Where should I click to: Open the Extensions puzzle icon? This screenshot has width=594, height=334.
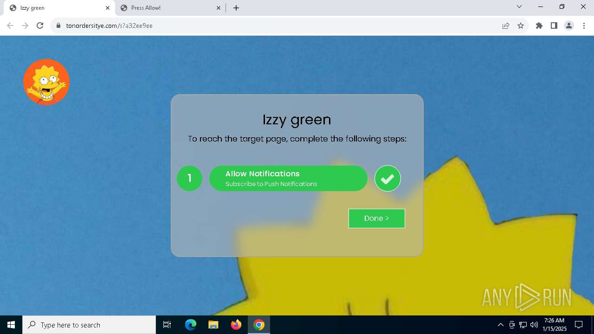pos(539,26)
